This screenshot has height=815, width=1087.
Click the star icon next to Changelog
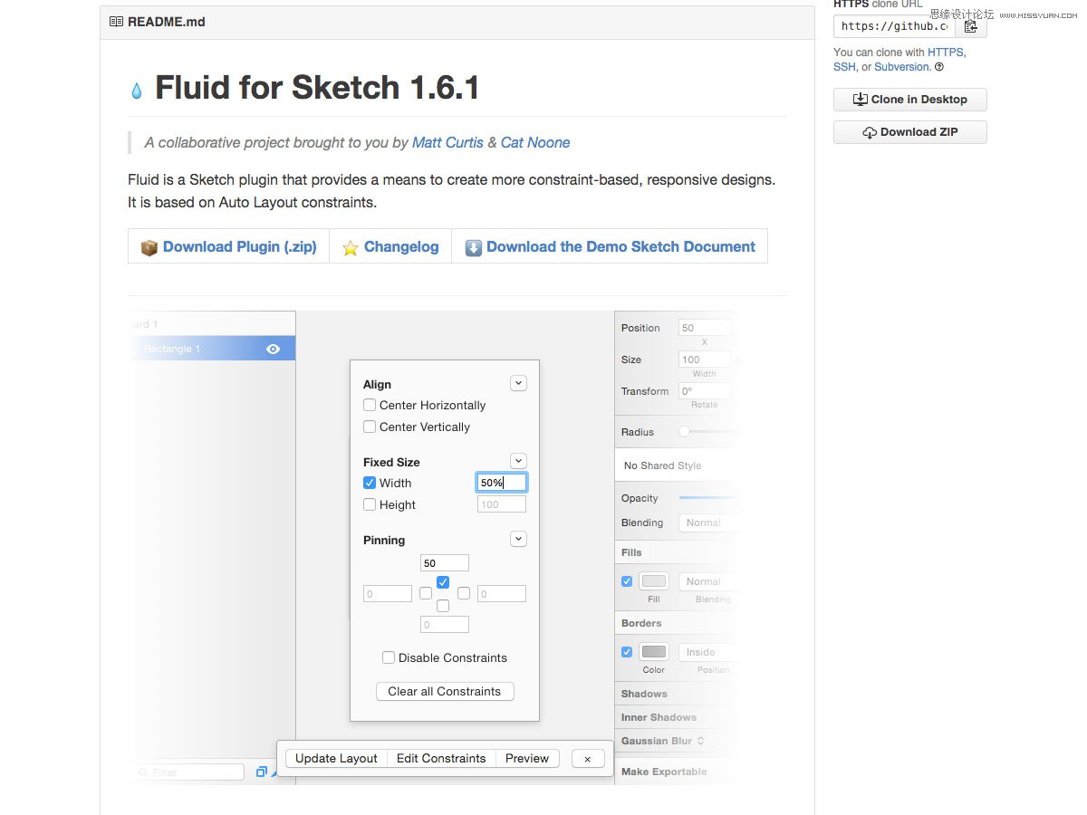(x=351, y=247)
